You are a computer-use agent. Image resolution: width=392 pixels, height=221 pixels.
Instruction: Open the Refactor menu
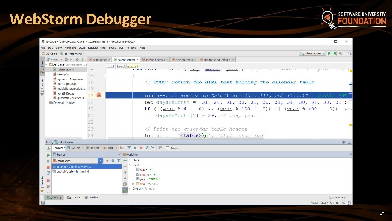pyautogui.click(x=93, y=47)
